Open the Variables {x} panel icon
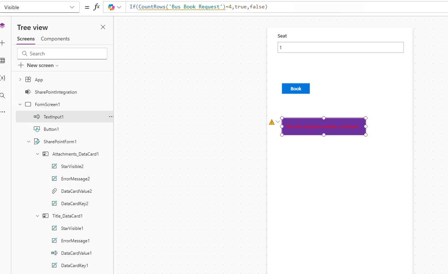 3,78
